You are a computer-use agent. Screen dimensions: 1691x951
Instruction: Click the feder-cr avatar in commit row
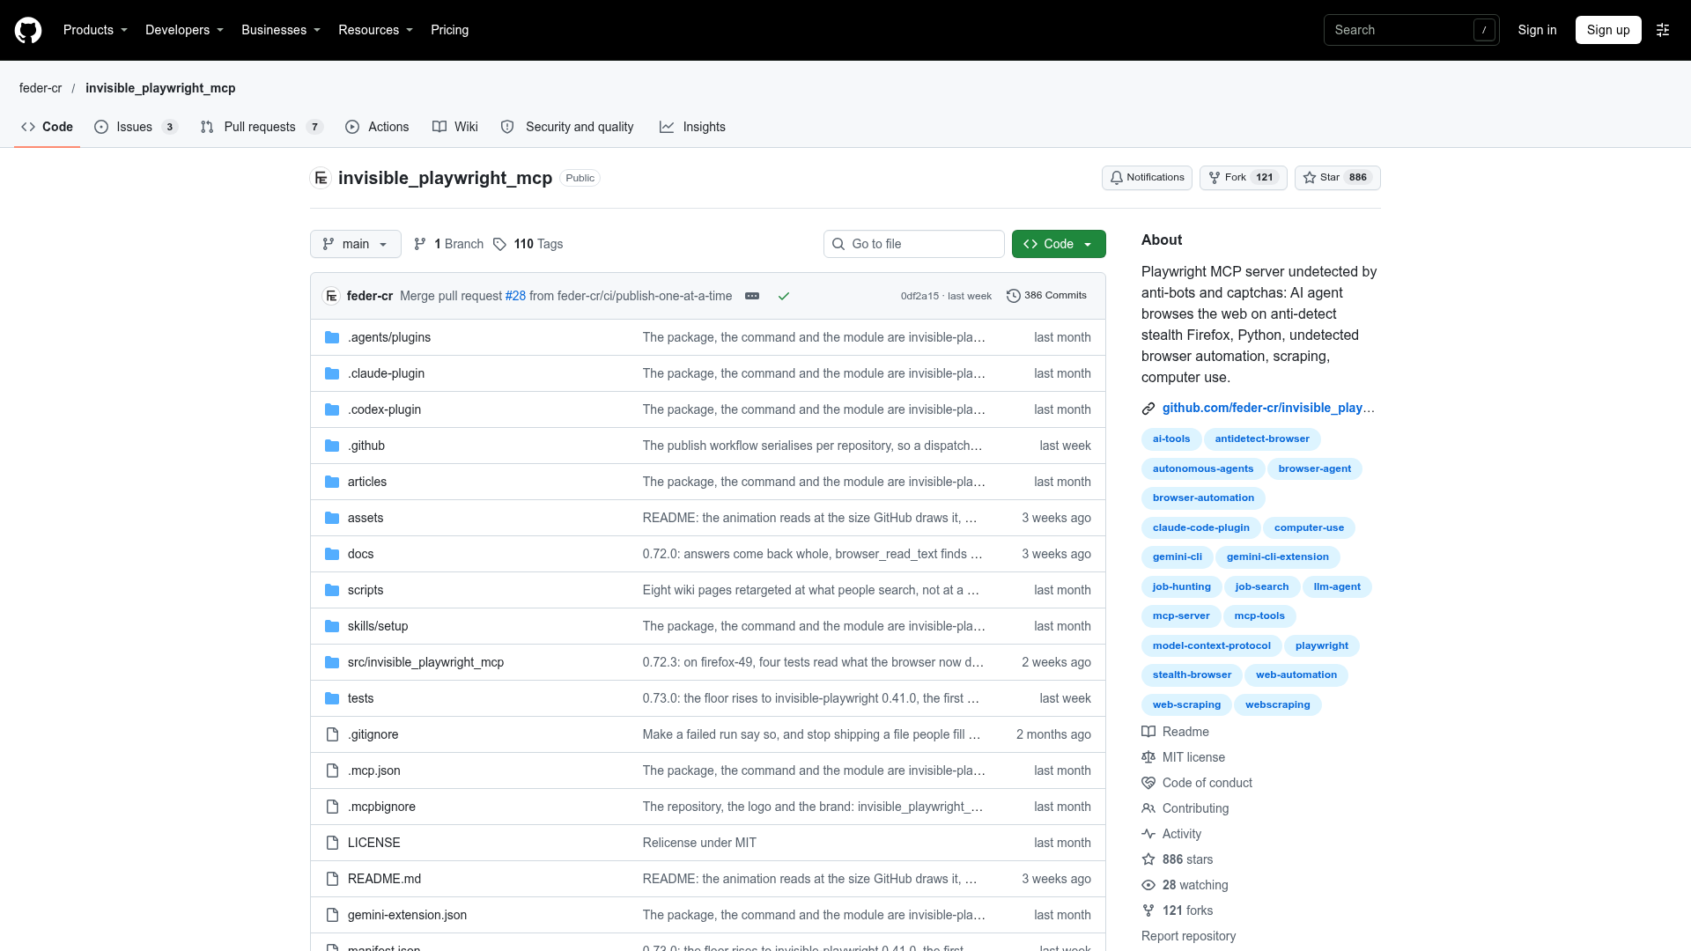[x=331, y=296]
